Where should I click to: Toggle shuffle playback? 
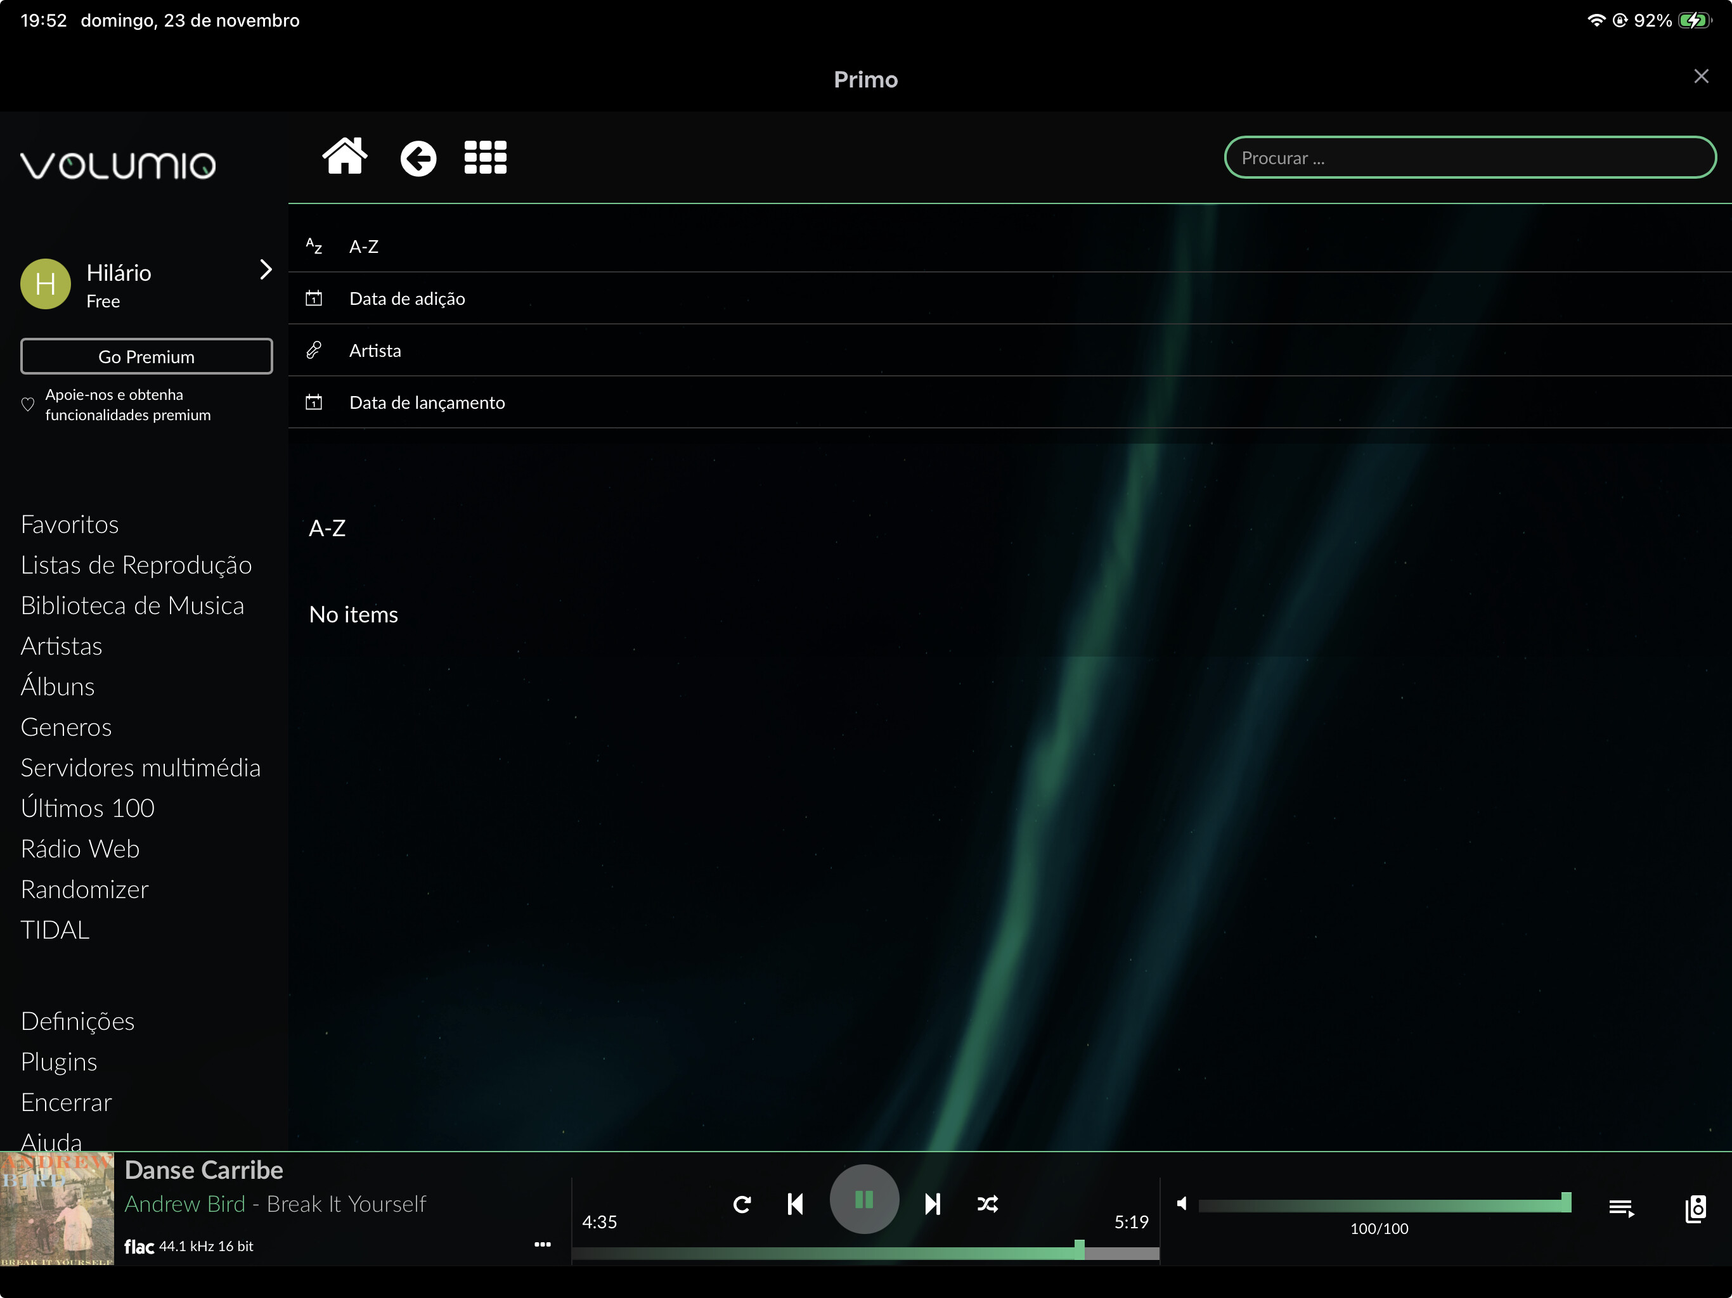click(987, 1204)
